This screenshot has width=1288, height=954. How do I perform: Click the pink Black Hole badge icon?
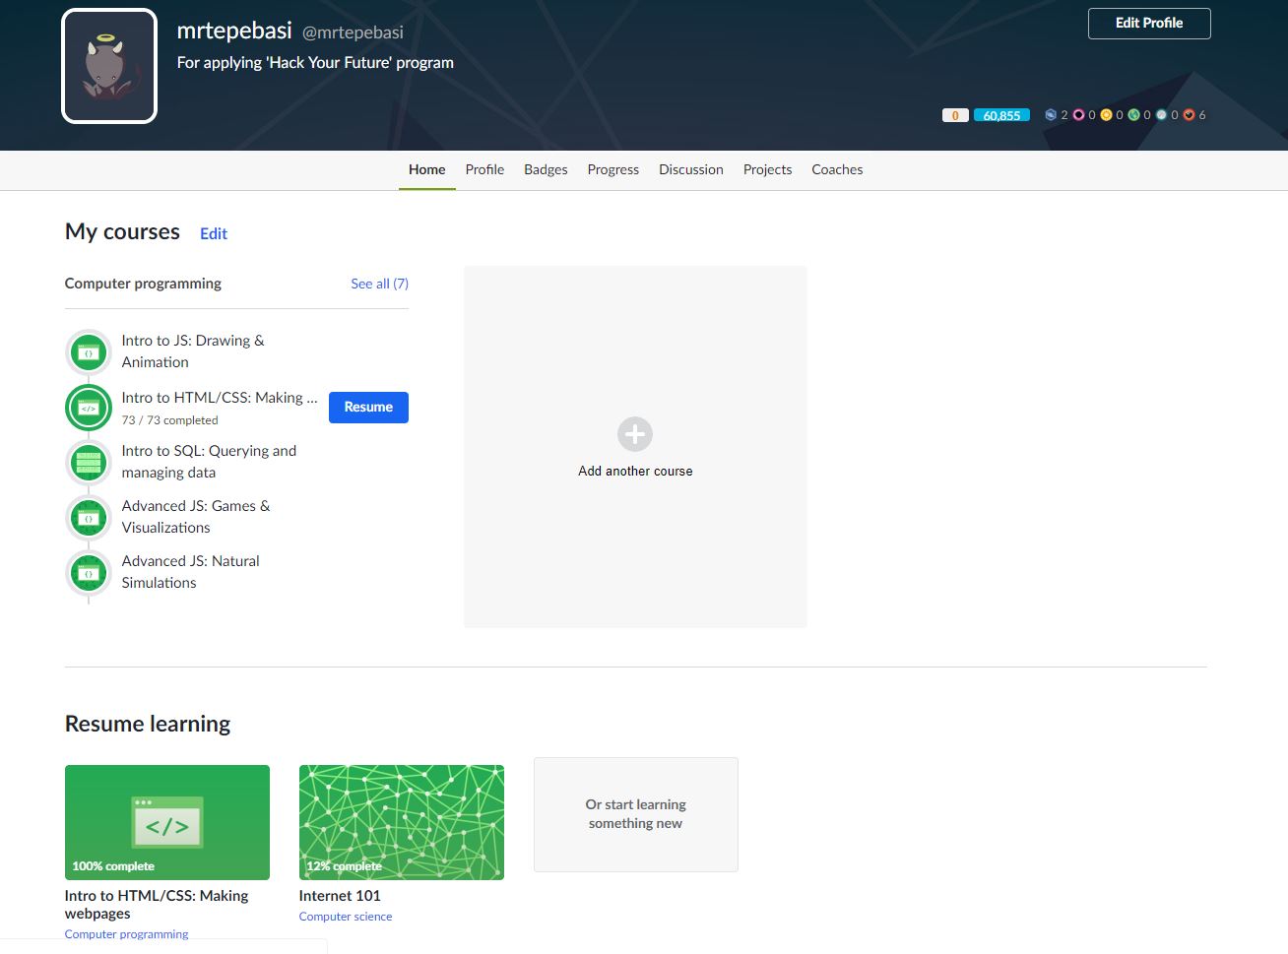[x=1078, y=115]
